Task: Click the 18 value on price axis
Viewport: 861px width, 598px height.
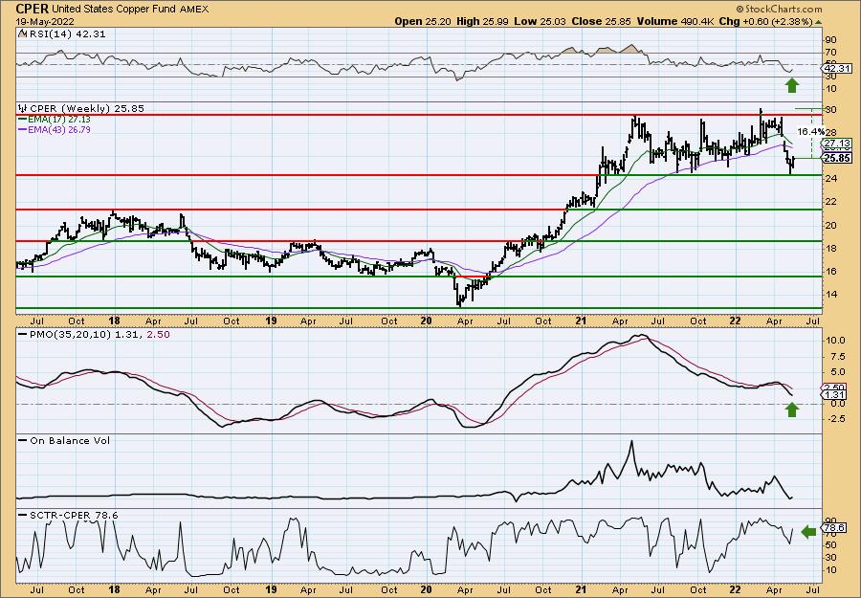Action: [x=830, y=248]
